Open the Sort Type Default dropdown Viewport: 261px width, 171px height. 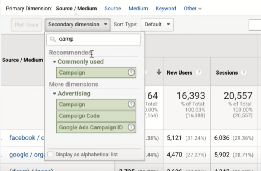click(157, 25)
